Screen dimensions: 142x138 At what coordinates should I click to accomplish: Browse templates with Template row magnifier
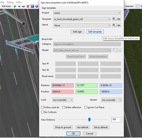[114, 19]
